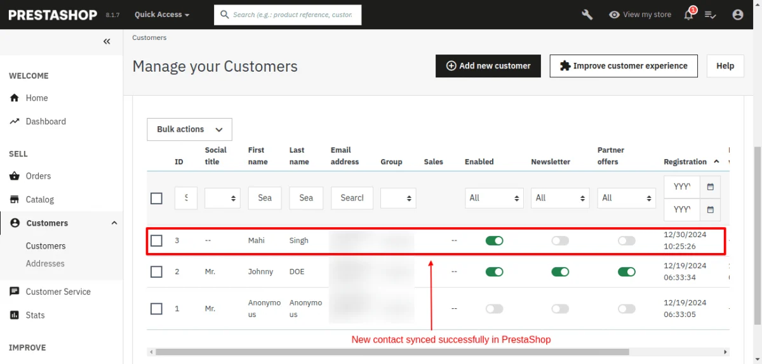The height and width of the screenshot is (364, 762).
Task: Click the eye icon beside View my store
Action: [614, 15]
